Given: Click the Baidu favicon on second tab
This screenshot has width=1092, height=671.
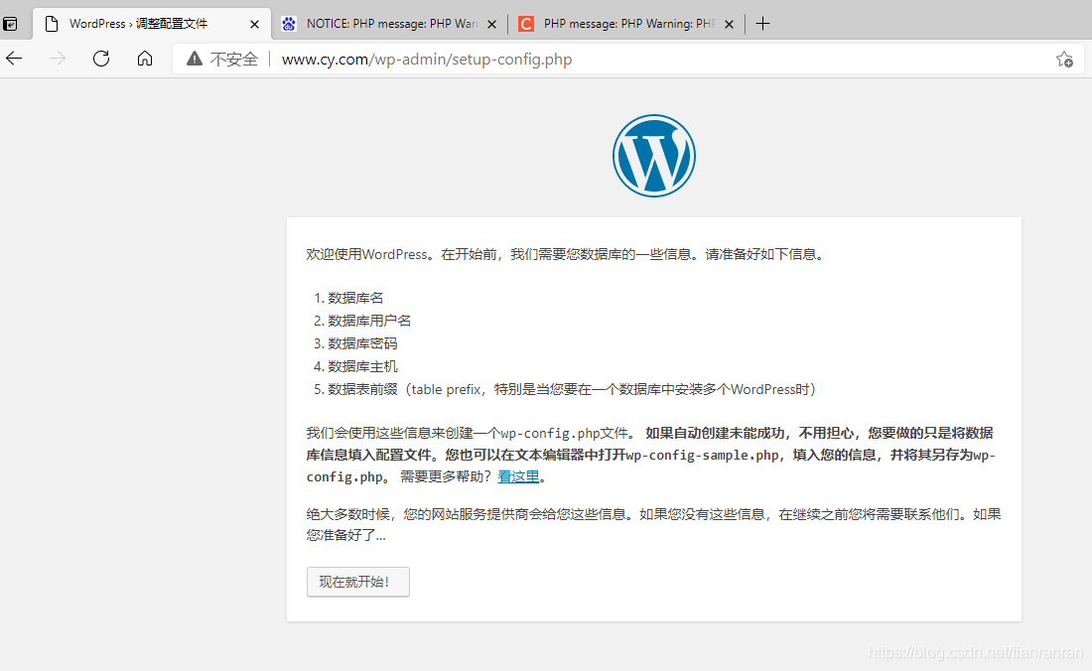Looking at the screenshot, I should (x=288, y=25).
